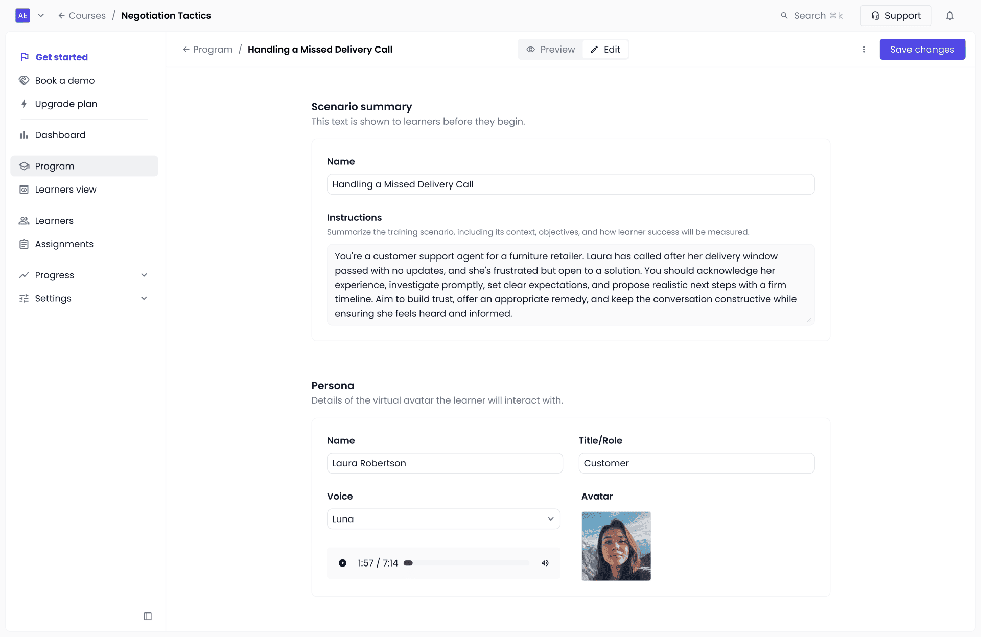Switch to Edit mode
This screenshot has height=637, width=981.
pyautogui.click(x=605, y=50)
